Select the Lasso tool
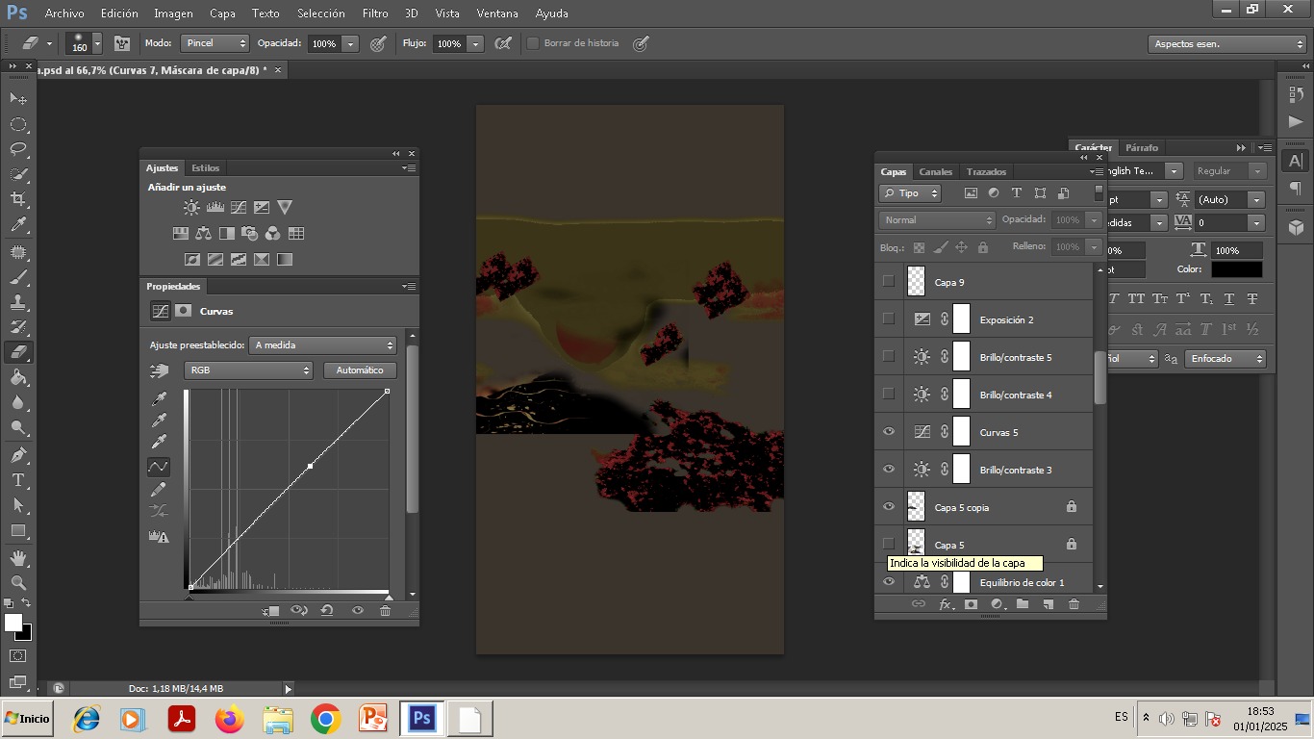Image resolution: width=1314 pixels, height=739 pixels. 18,149
